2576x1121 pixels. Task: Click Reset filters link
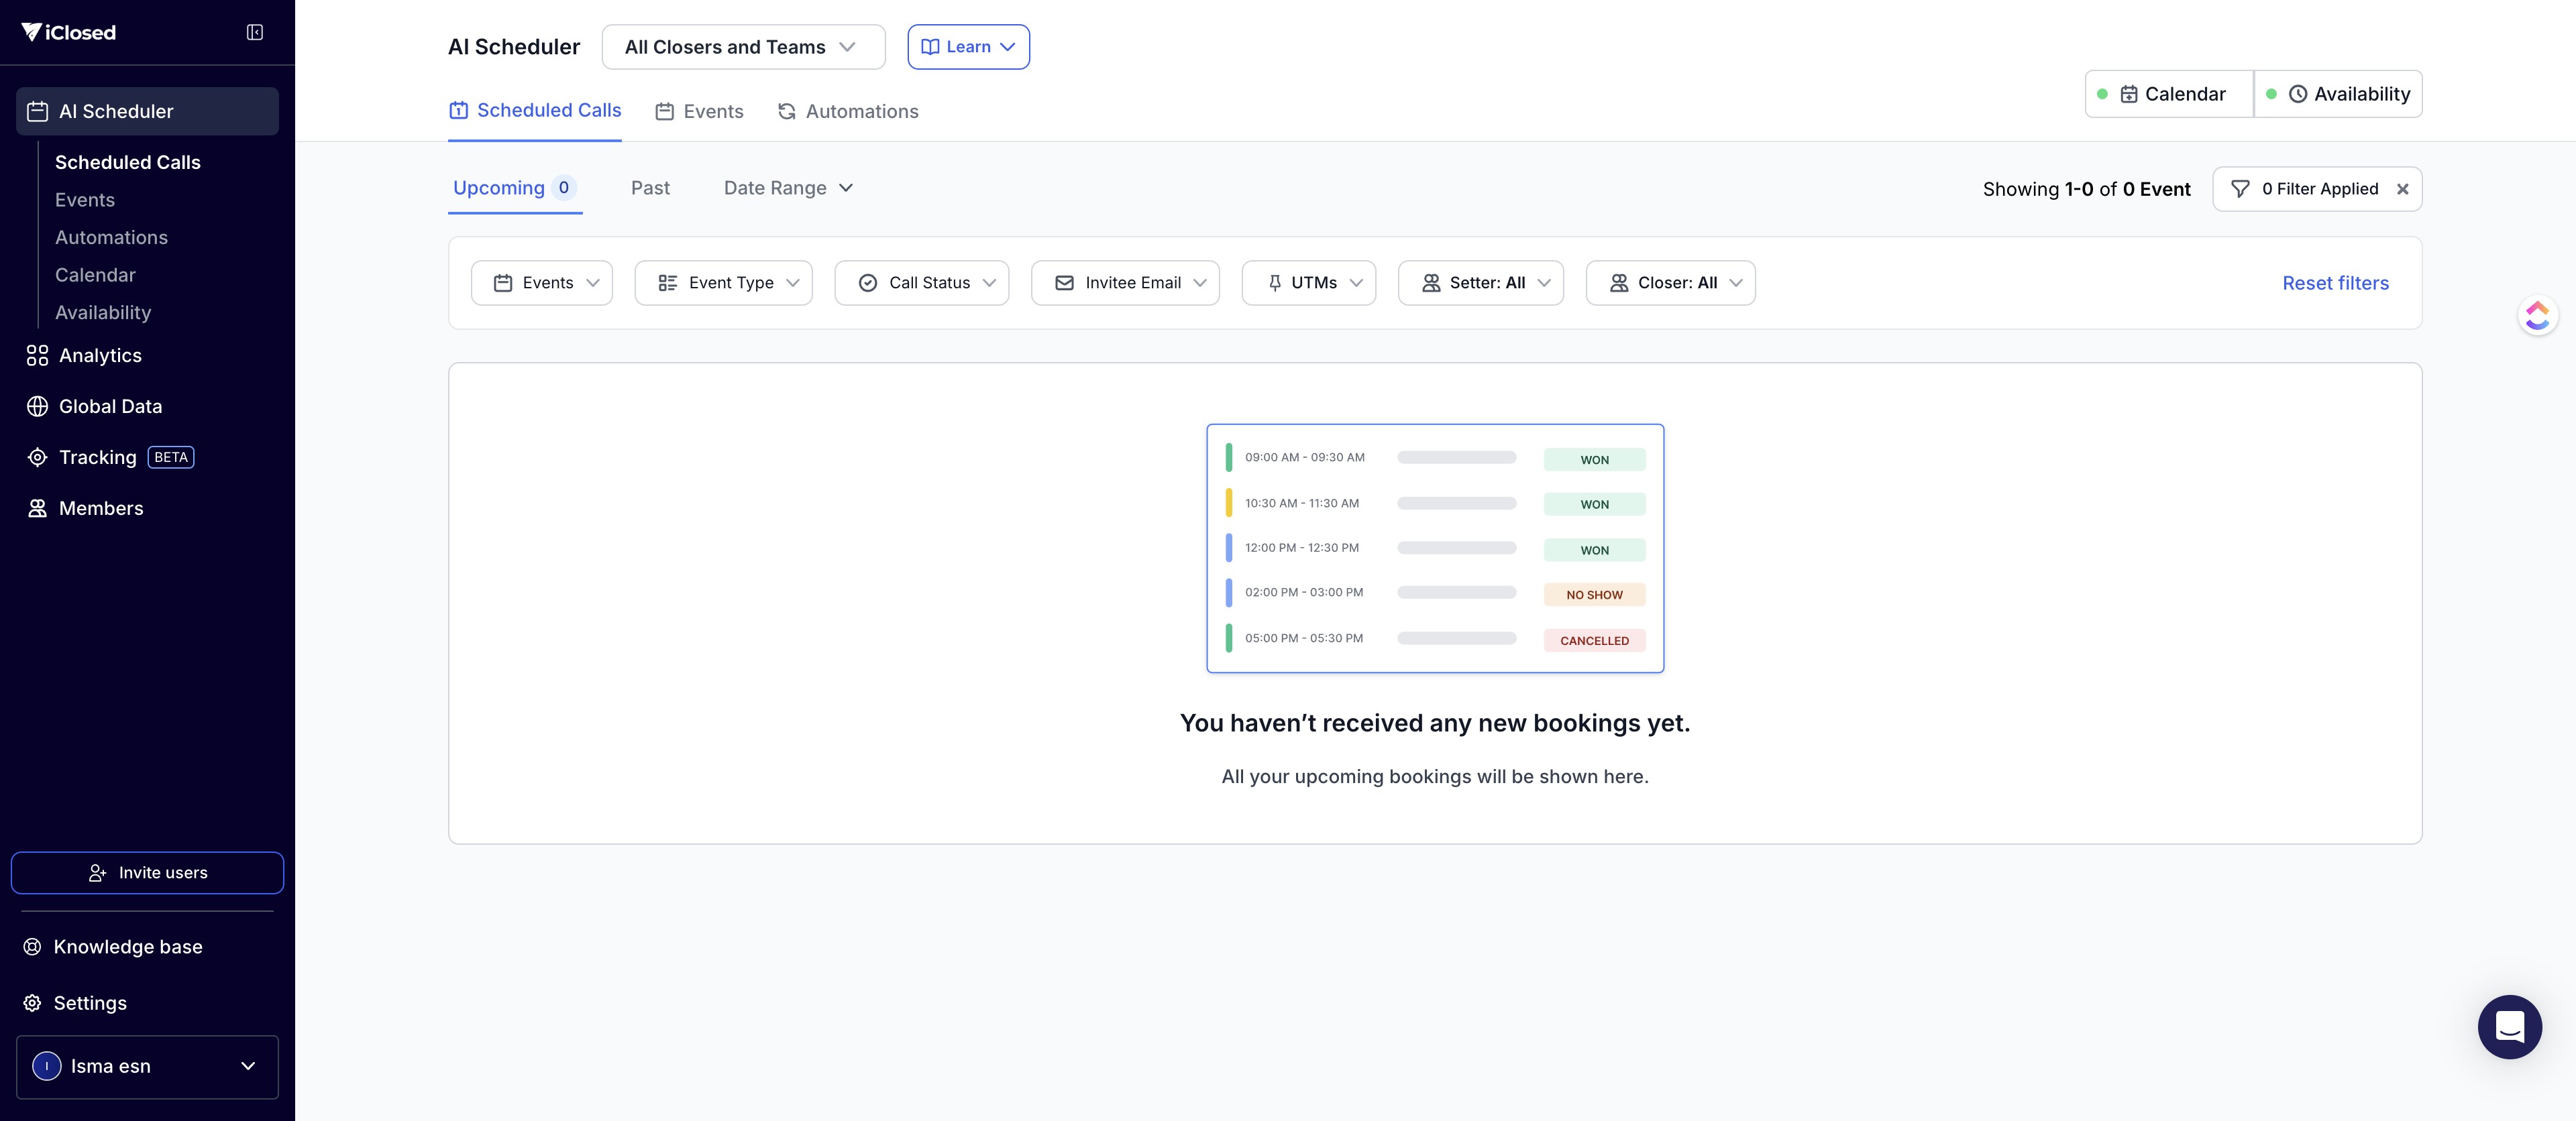coord(2335,283)
